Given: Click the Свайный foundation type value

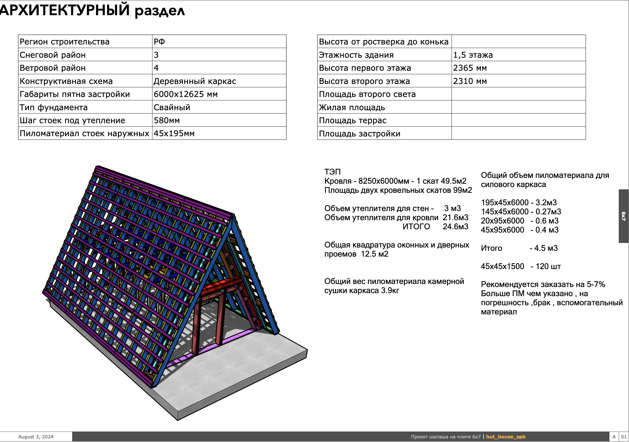Looking at the screenshot, I should [172, 107].
